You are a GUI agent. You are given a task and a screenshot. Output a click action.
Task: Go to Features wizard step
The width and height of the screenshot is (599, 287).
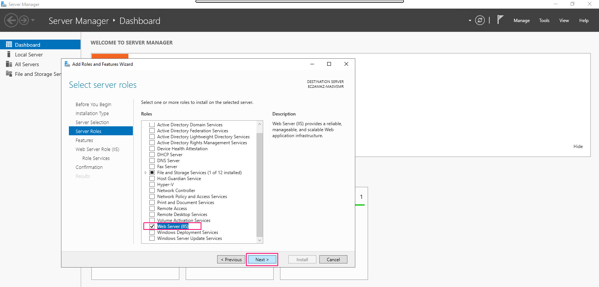click(84, 140)
